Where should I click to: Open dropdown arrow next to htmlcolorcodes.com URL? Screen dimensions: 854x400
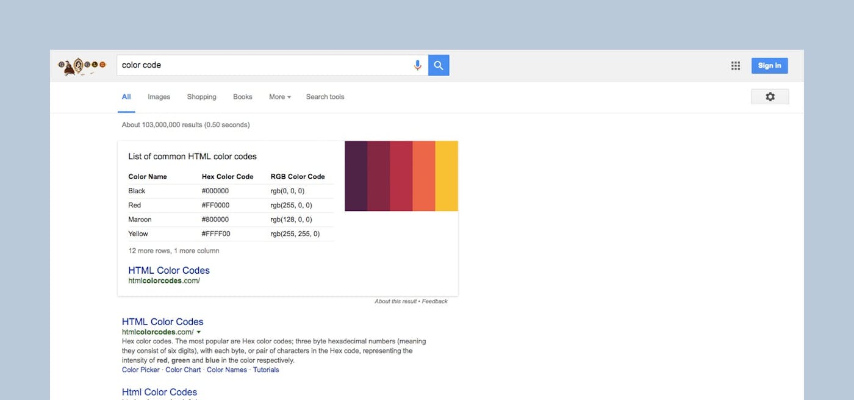pos(199,332)
